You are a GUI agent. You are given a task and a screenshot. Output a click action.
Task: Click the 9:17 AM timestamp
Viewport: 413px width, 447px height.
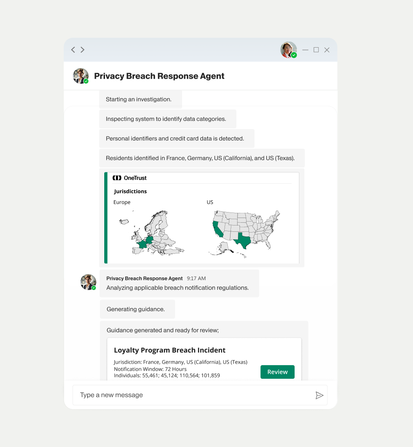tap(196, 278)
